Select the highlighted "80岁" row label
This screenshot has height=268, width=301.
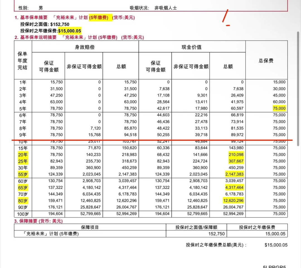pos(23,201)
